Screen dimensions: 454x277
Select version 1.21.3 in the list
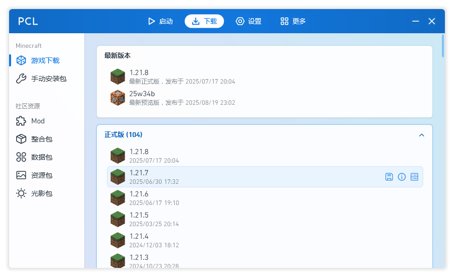[265, 260]
